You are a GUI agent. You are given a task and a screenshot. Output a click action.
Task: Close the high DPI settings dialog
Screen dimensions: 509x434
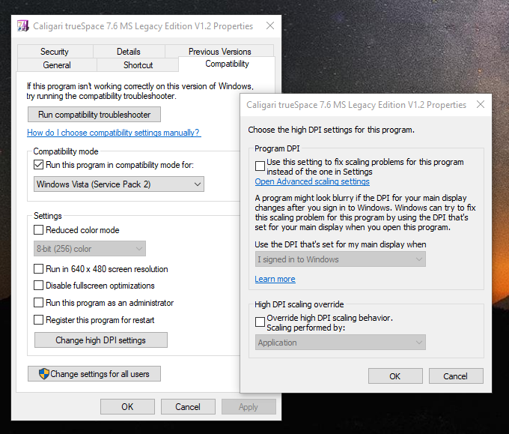pyautogui.click(x=481, y=104)
